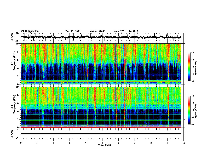
Task: Click the 'VLF Spectra' title text
Action: 30,31
